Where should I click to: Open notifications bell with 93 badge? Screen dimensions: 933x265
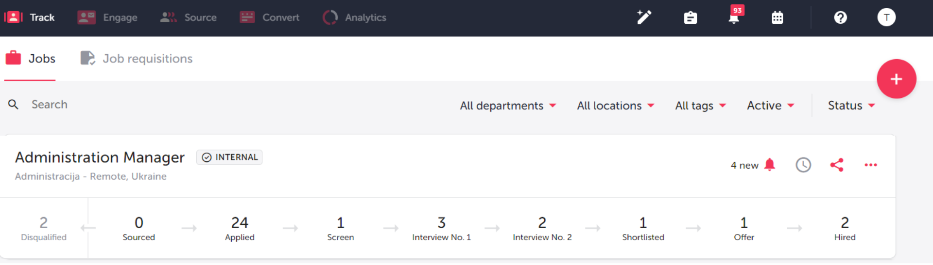734,18
